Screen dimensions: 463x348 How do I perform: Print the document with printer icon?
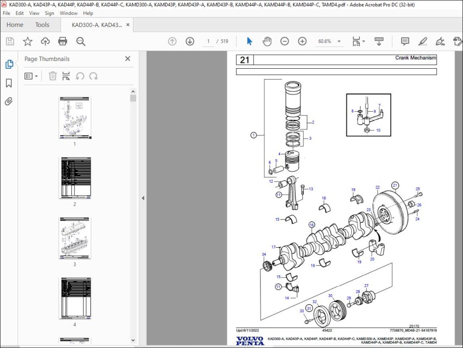[x=62, y=41]
